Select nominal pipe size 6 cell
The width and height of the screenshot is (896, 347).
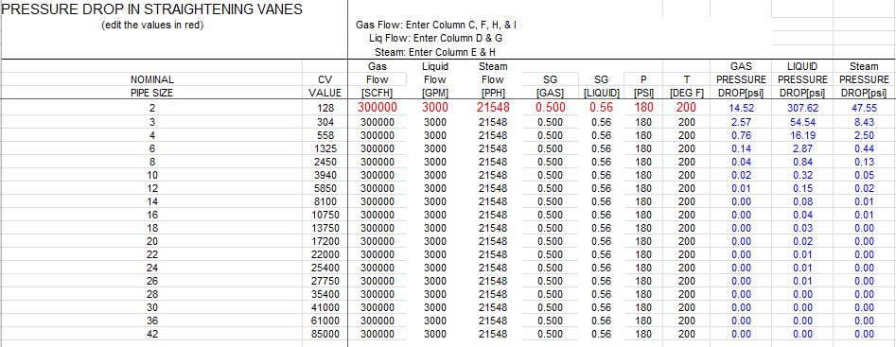pos(152,148)
